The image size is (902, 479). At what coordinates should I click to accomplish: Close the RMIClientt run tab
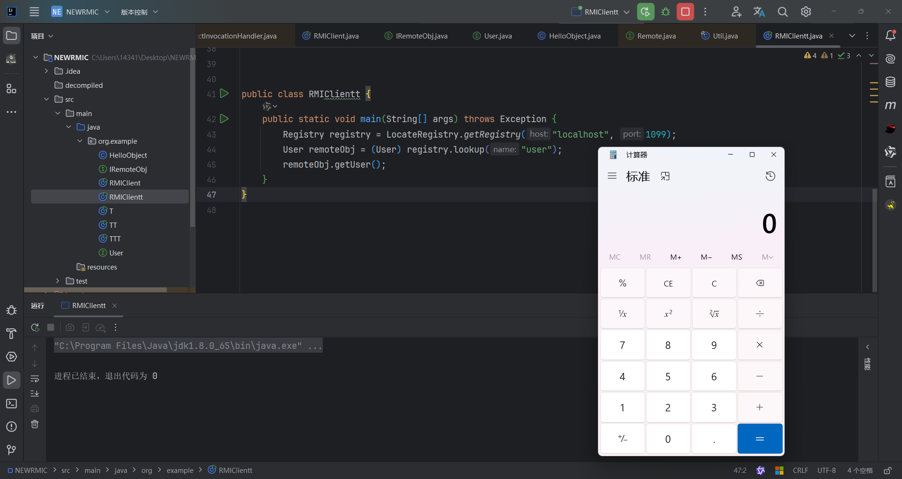[115, 305]
